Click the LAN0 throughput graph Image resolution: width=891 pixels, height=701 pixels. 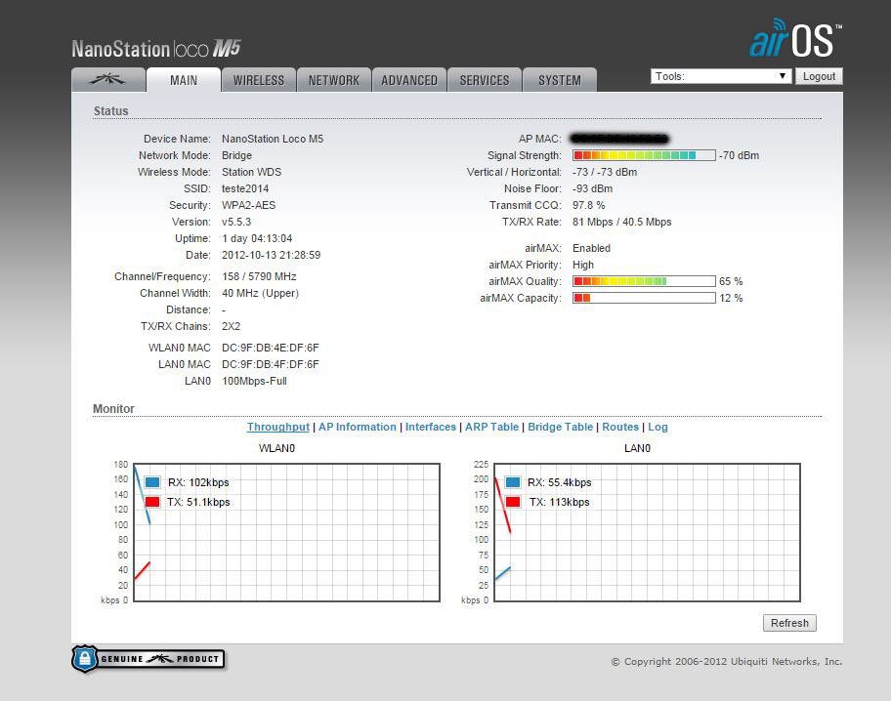point(647,532)
